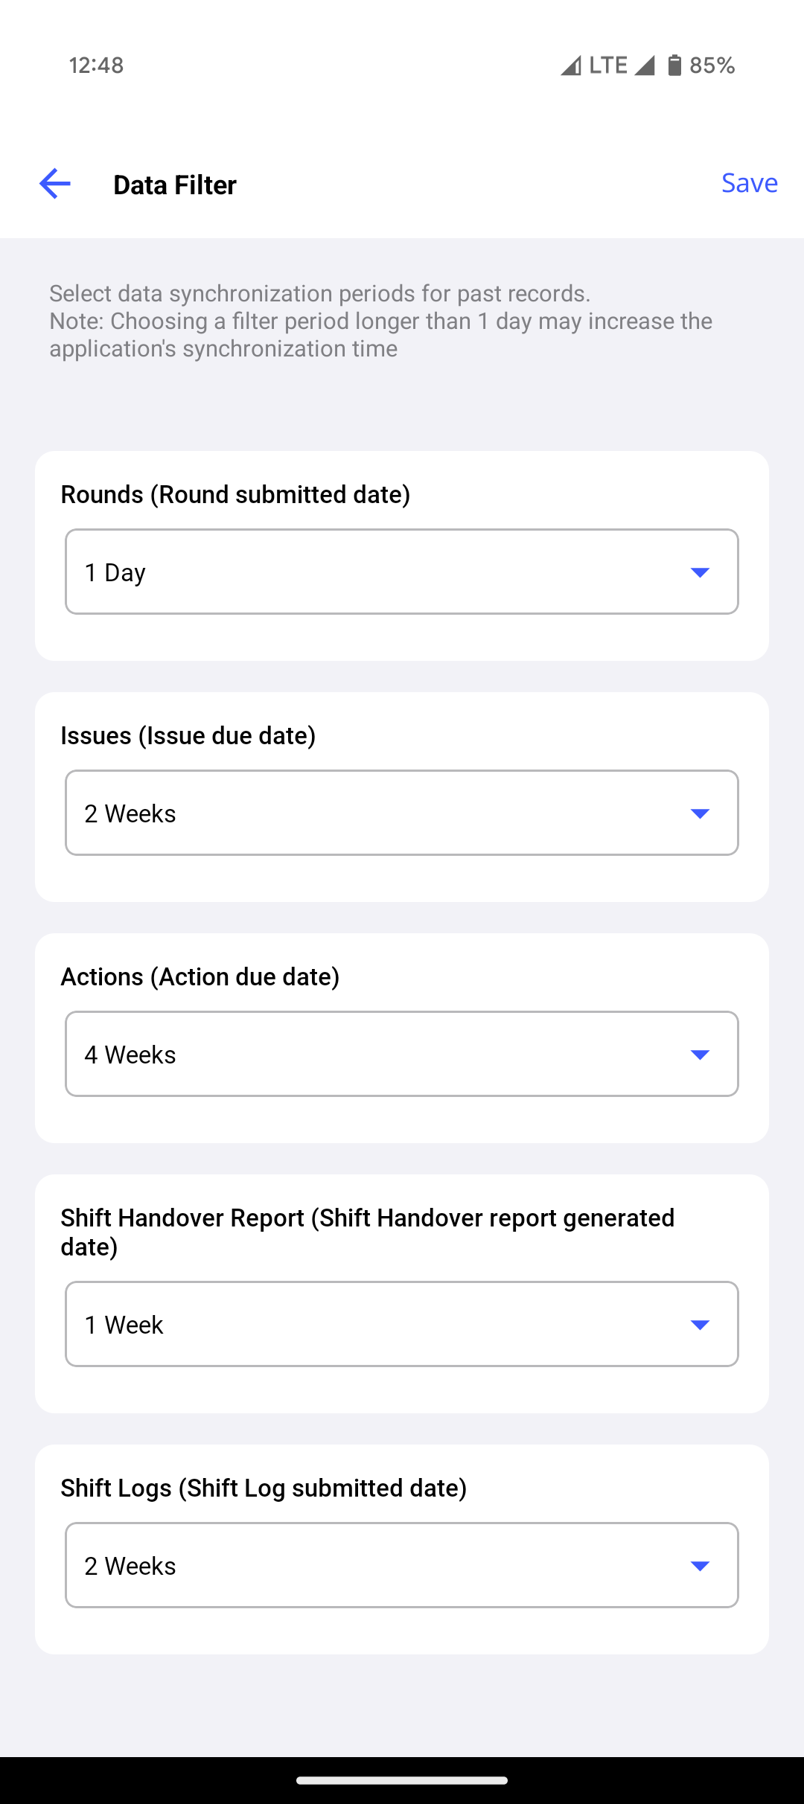The image size is (804, 1804).
Task: Tap the Actions dropdown arrow icon
Action: (700, 1055)
